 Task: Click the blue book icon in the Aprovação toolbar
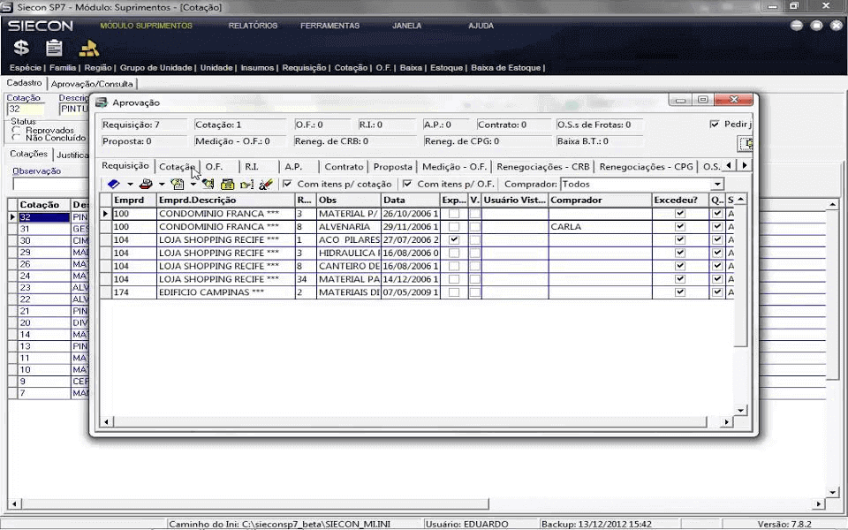114,184
